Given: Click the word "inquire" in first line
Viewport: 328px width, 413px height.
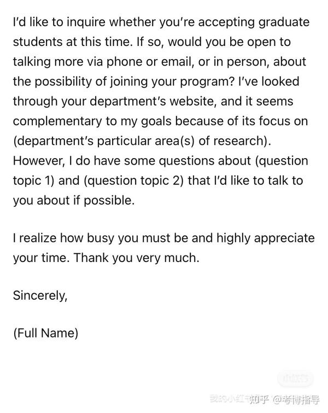Looking at the screenshot, I should point(86,22).
